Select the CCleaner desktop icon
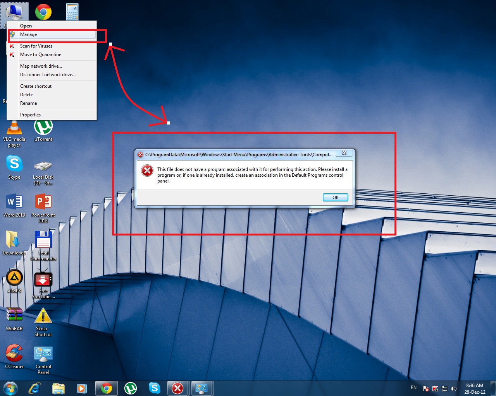Image resolution: width=496 pixels, height=396 pixels. tap(14, 357)
